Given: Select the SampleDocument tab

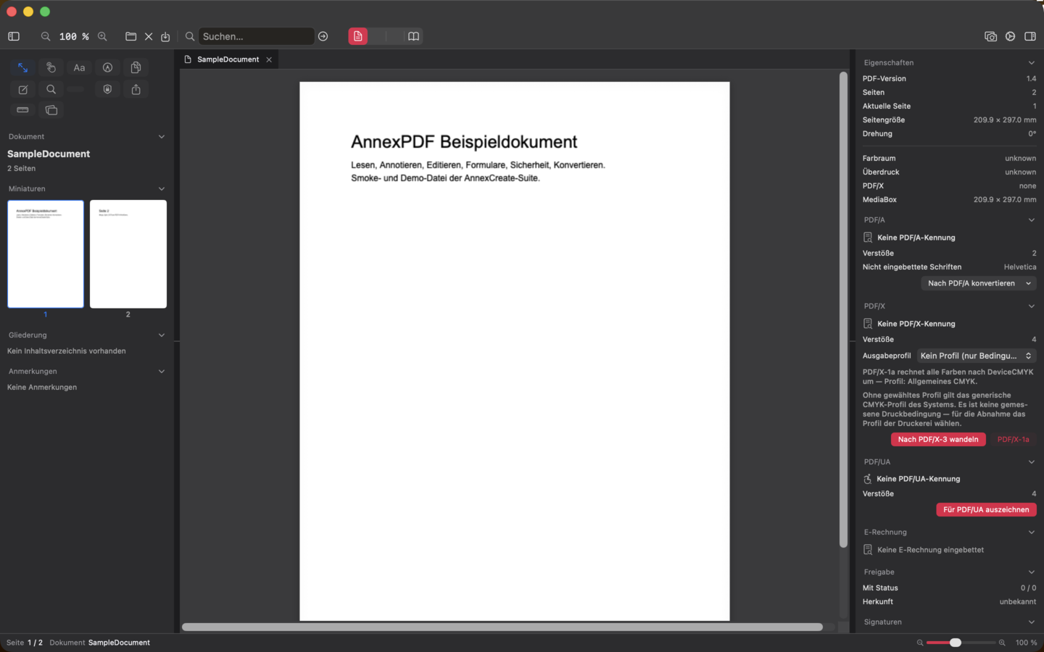Looking at the screenshot, I should [228, 59].
